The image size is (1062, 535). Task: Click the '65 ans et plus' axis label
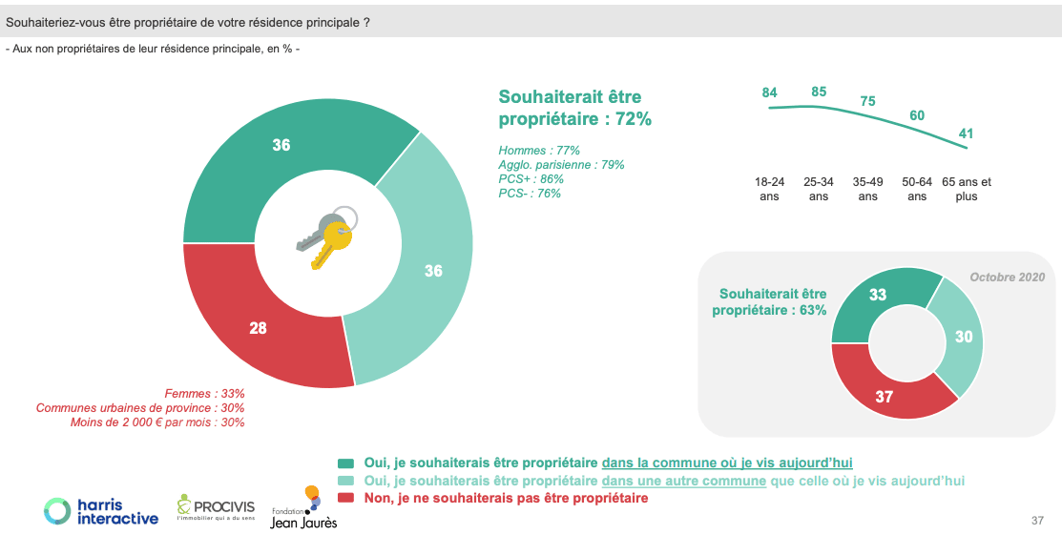click(966, 189)
